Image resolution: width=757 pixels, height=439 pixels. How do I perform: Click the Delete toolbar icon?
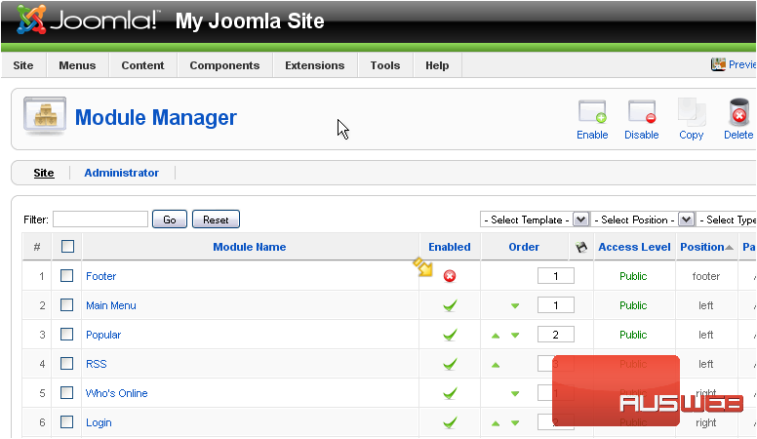point(738,113)
